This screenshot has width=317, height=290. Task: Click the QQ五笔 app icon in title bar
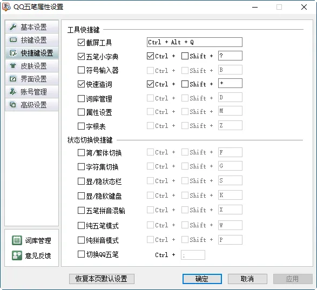[x=6, y=7]
